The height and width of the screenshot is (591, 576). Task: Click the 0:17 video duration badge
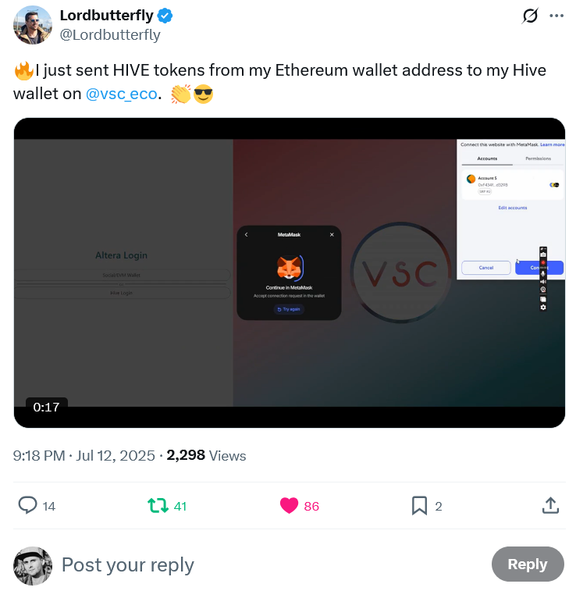pos(46,407)
